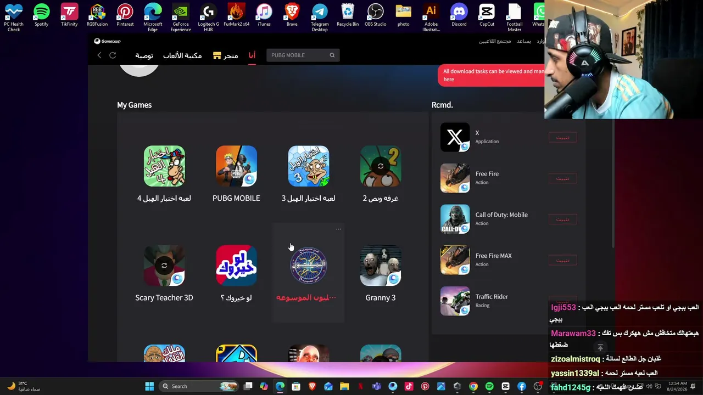Click the search magnifier icon in GameLoop
Viewport: 703px width, 395px height.
tap(332, 55)
